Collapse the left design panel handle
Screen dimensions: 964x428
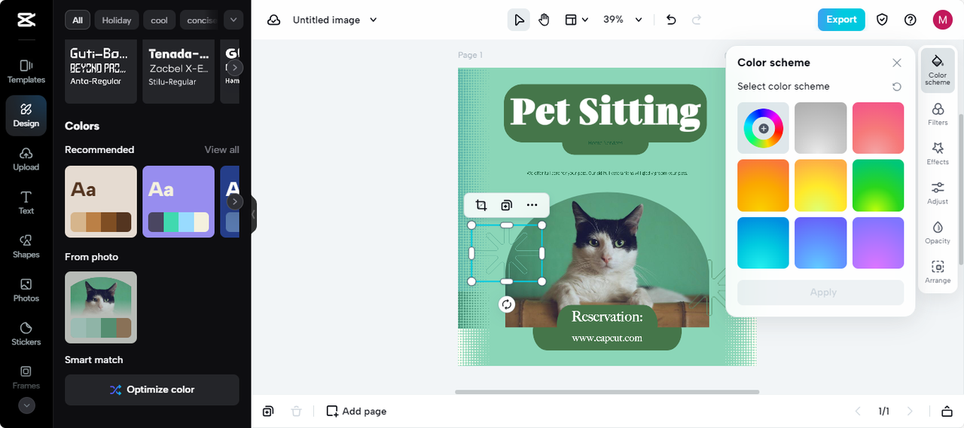coord(254,214)
